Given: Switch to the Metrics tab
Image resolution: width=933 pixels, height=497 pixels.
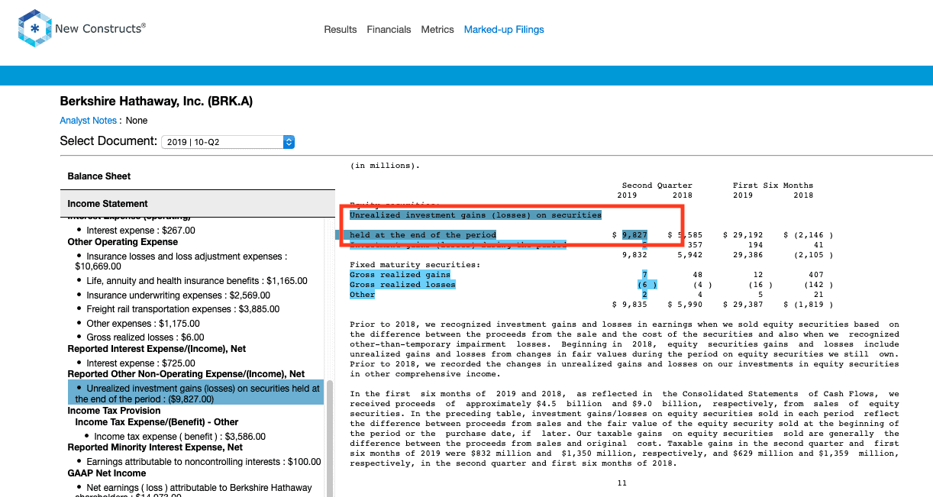Looking at the screenshot, I should pyautogui.click(x=437, y=30).
